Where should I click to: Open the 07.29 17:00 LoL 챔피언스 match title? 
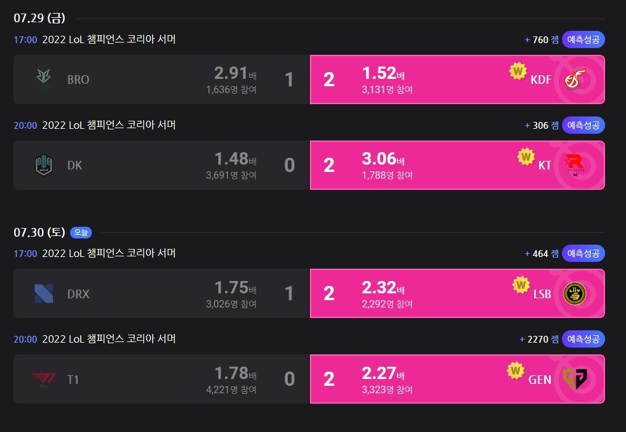click(109, 39)
